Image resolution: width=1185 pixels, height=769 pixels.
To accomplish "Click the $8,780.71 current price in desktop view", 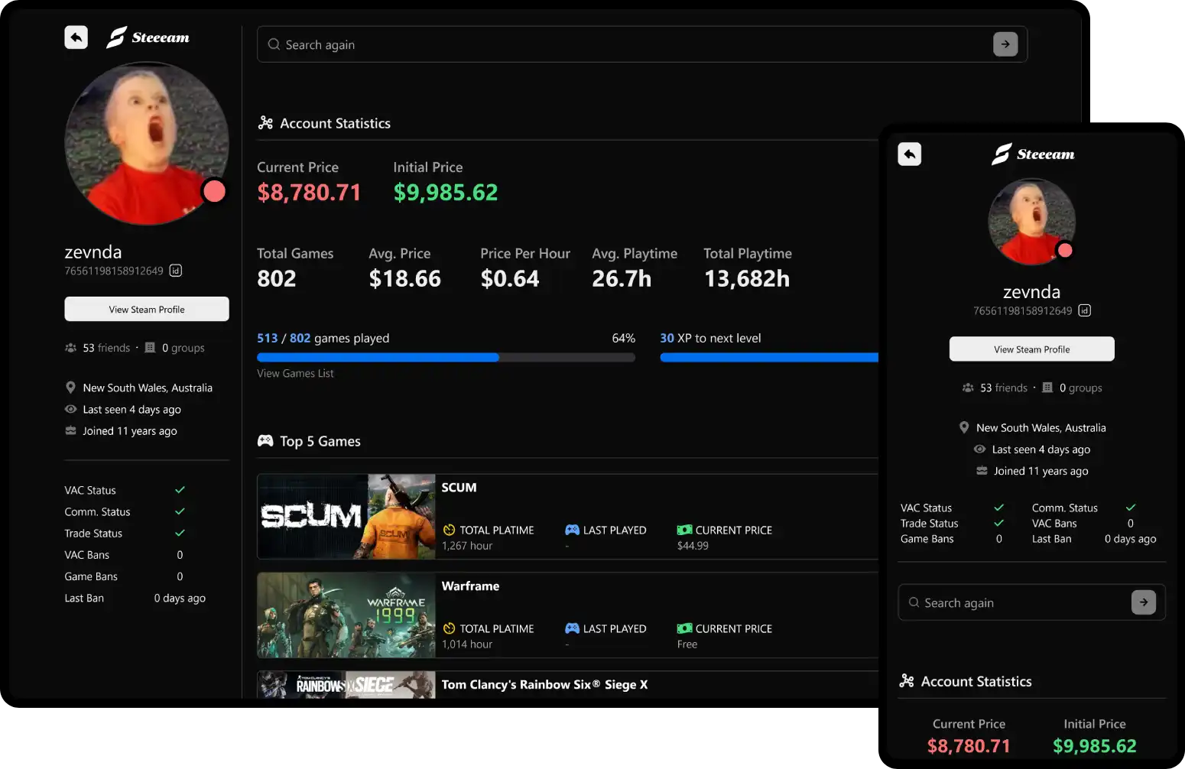I will 309,193.
